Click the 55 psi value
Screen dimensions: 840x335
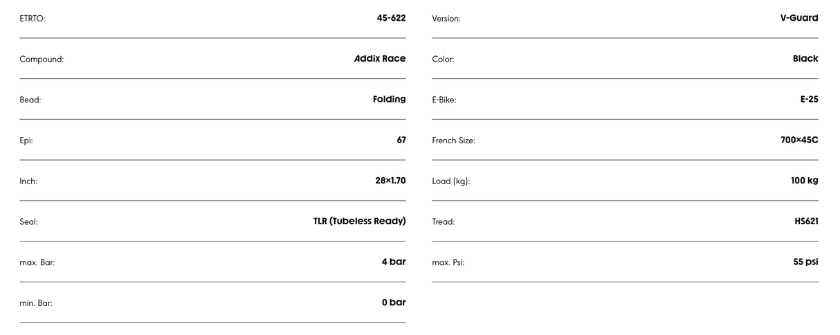coord(805,262)
